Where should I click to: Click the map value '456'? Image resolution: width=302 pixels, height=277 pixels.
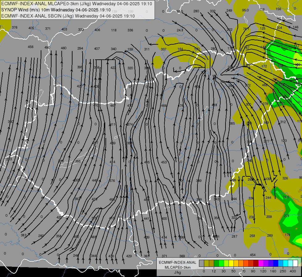pyautogui.click(x=31, y=47)
